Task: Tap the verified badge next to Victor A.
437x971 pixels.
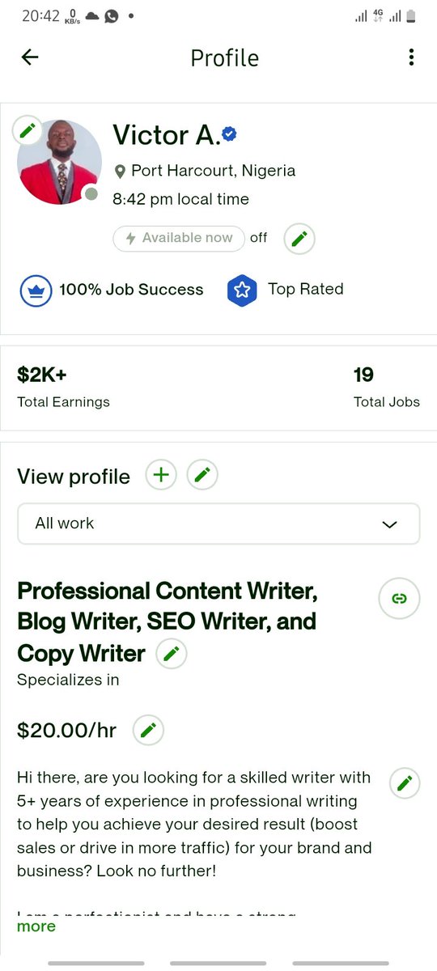Action: [230, 135]
